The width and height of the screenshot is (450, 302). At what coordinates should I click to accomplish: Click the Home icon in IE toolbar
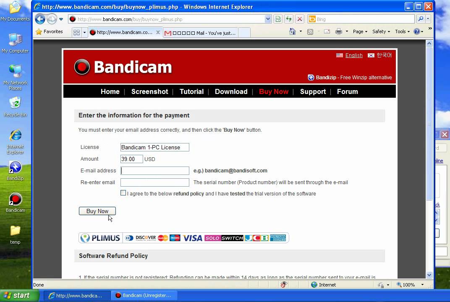pos(293,31)
